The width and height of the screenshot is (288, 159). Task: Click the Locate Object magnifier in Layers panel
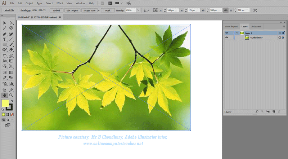click(x=257, y=112)
